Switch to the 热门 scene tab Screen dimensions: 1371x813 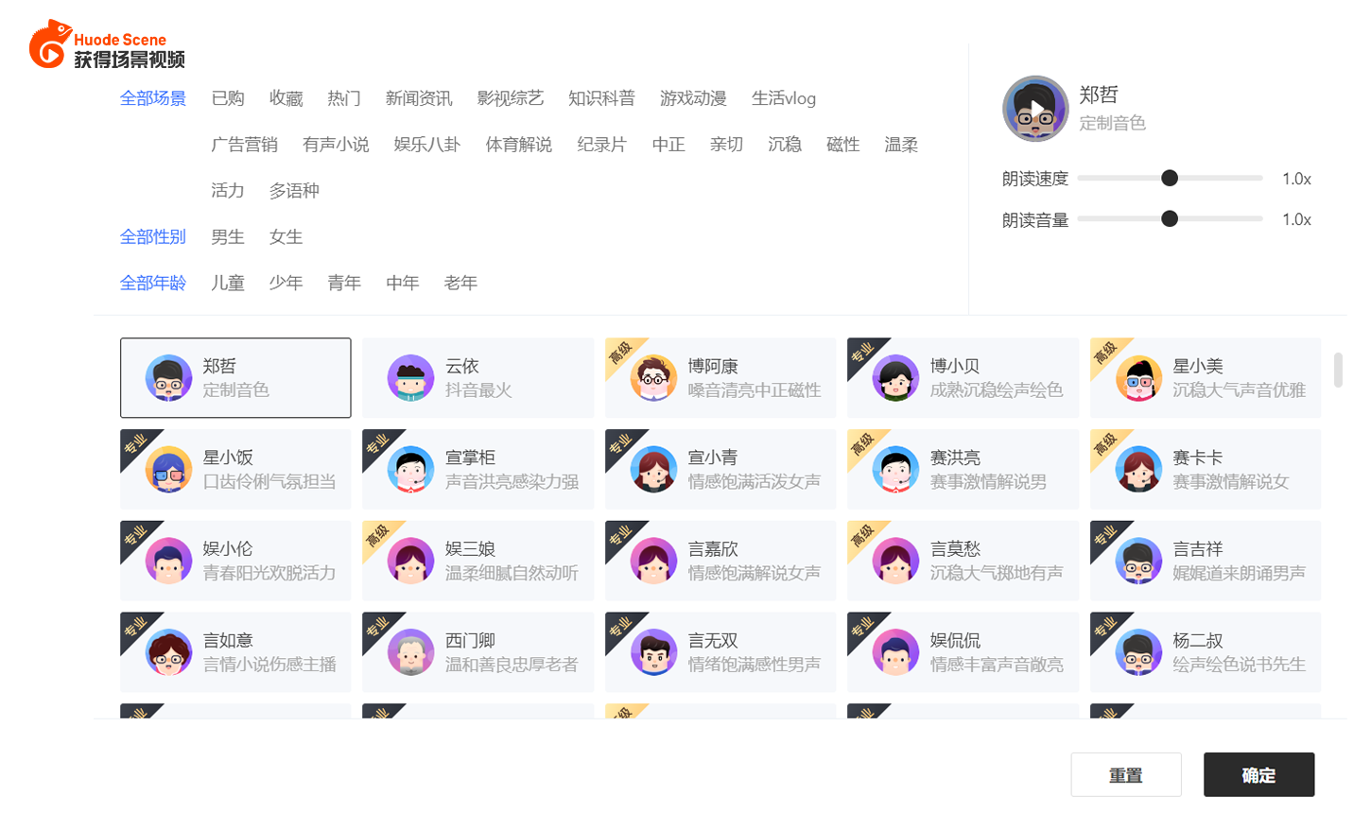[344, 98]
